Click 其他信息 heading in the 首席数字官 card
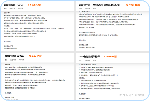Screen dimensions: 150x101 (82, 40)
